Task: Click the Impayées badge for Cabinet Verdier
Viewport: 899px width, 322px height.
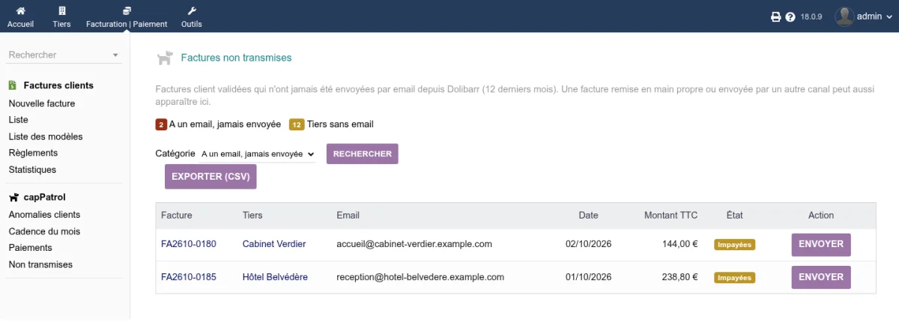Action: click(734, 244)
